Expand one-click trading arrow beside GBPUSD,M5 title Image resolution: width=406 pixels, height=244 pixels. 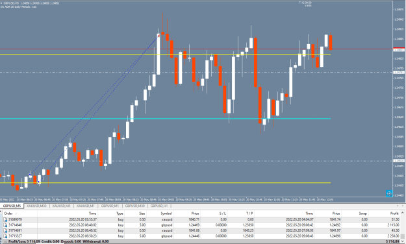(x=1, y=3)
